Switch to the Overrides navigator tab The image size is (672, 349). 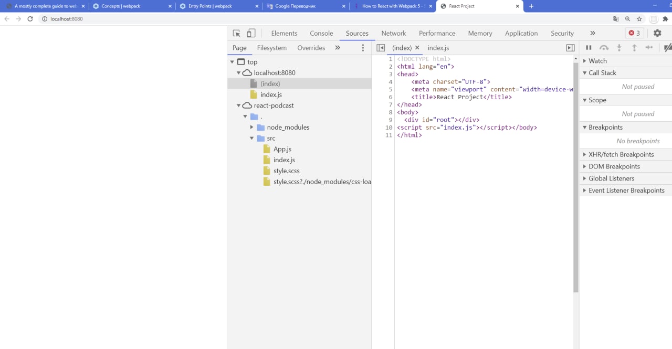click(x=311, y=48)
